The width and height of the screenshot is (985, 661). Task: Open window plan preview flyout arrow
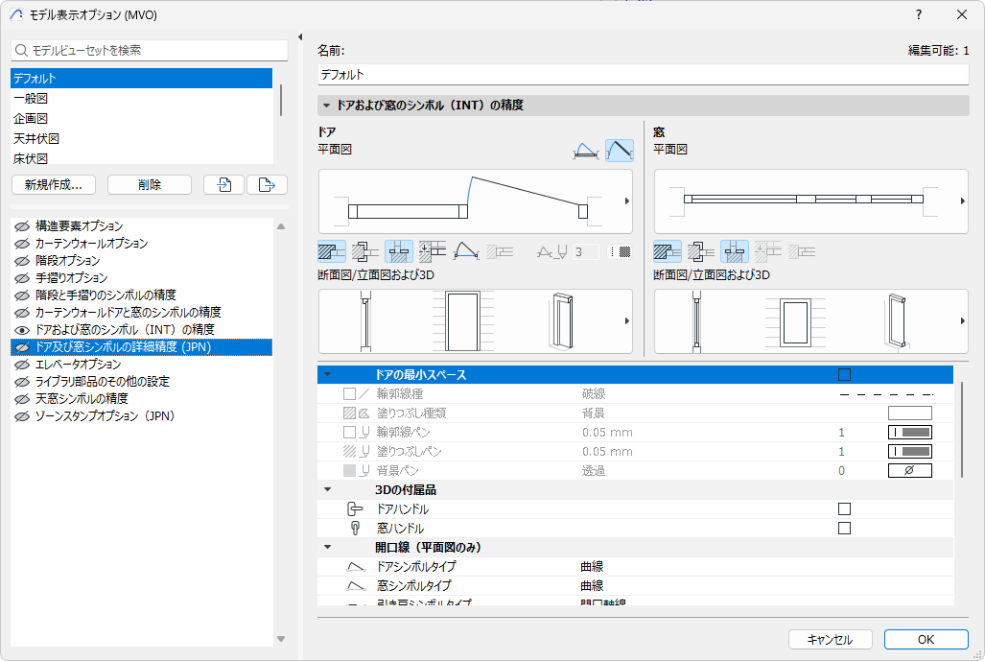(962, 201)
